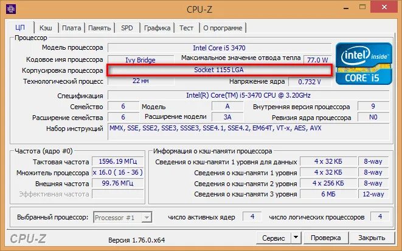Click the 99.76 МГц external frequency
This screenshot has width=402, height=251.
pyautogui.click(x=117, y=183)
